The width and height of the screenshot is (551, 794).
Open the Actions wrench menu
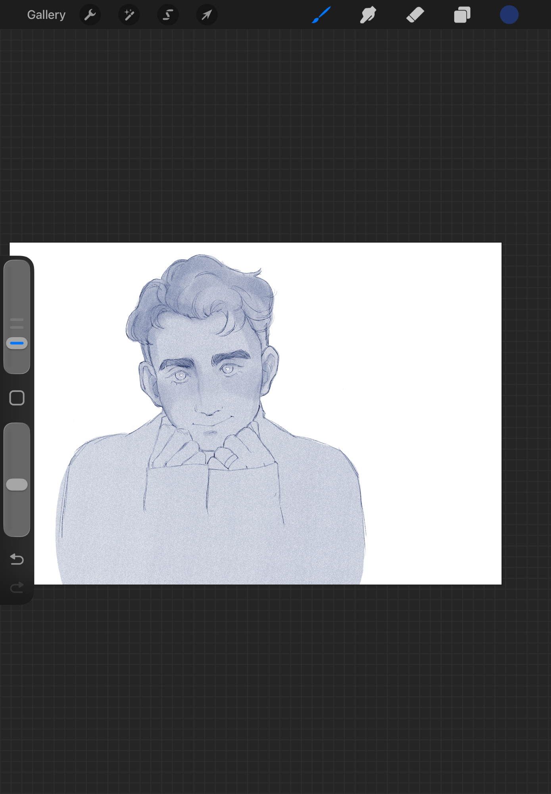click(90, 15)
